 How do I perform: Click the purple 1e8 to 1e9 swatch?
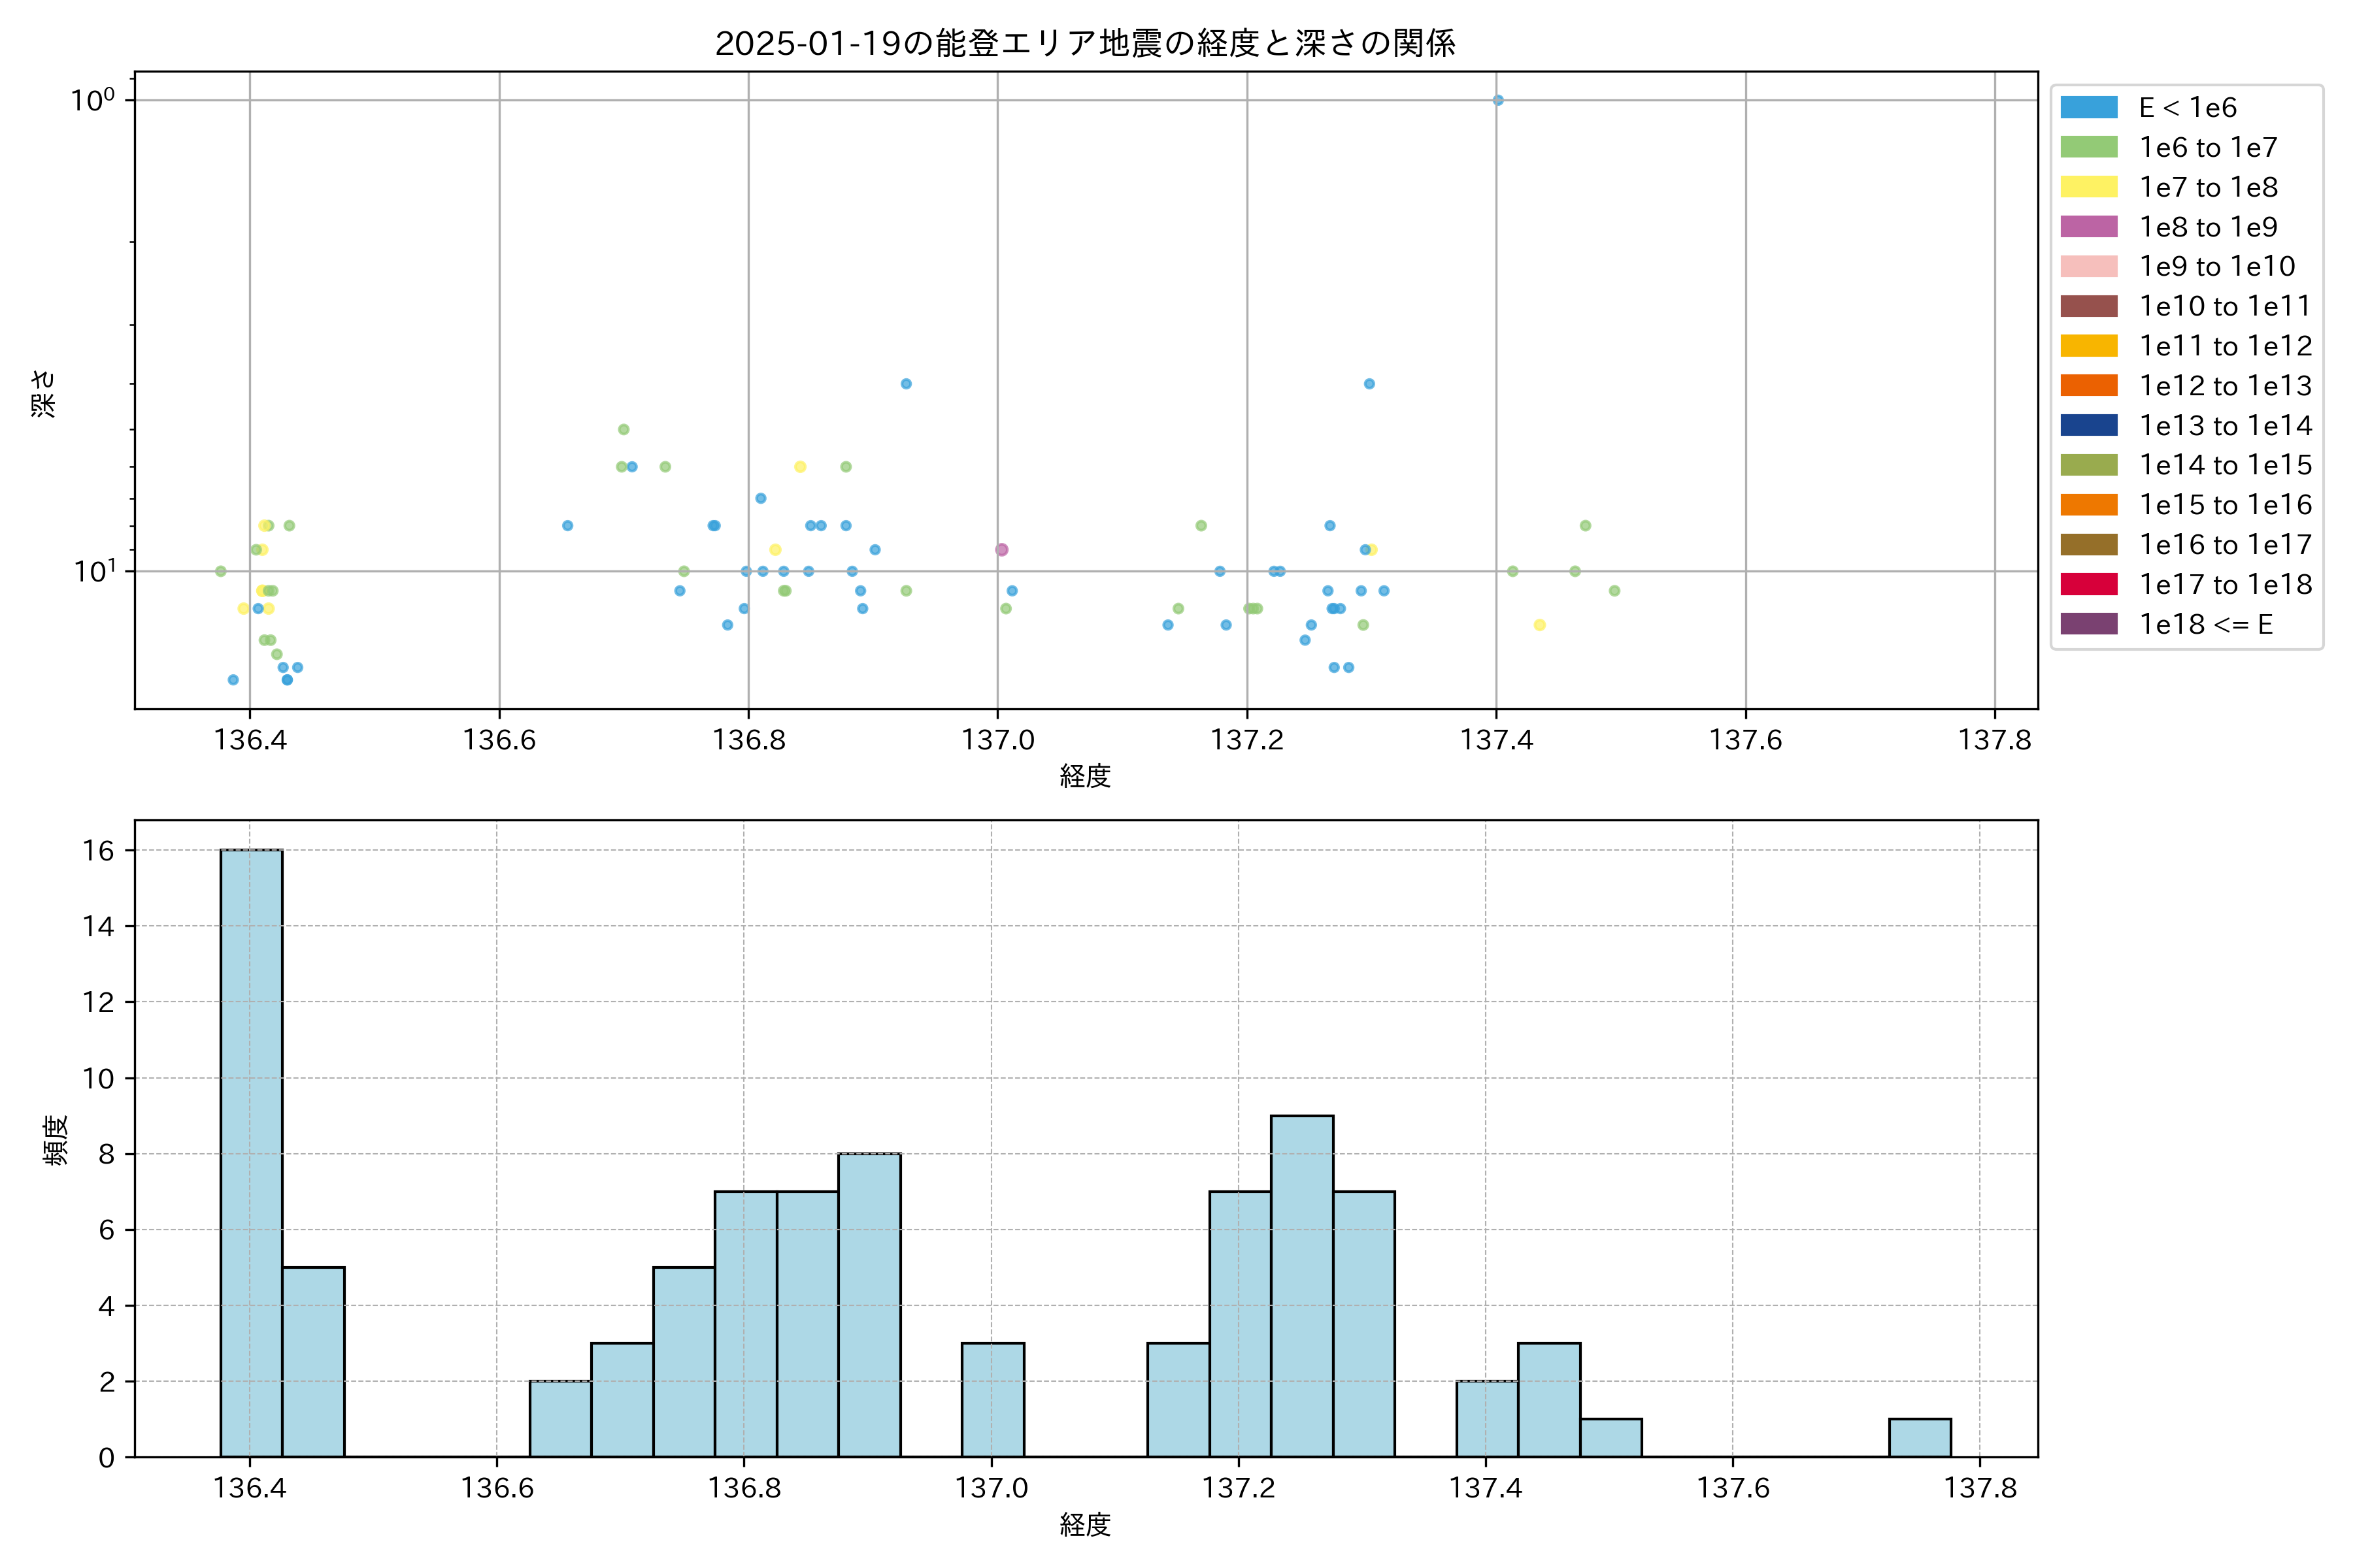(x=2088, y=227)
